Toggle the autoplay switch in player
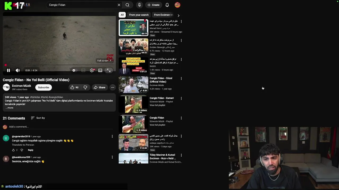The height and width of the screenshot is (190, 339). [x=74, y=70]
